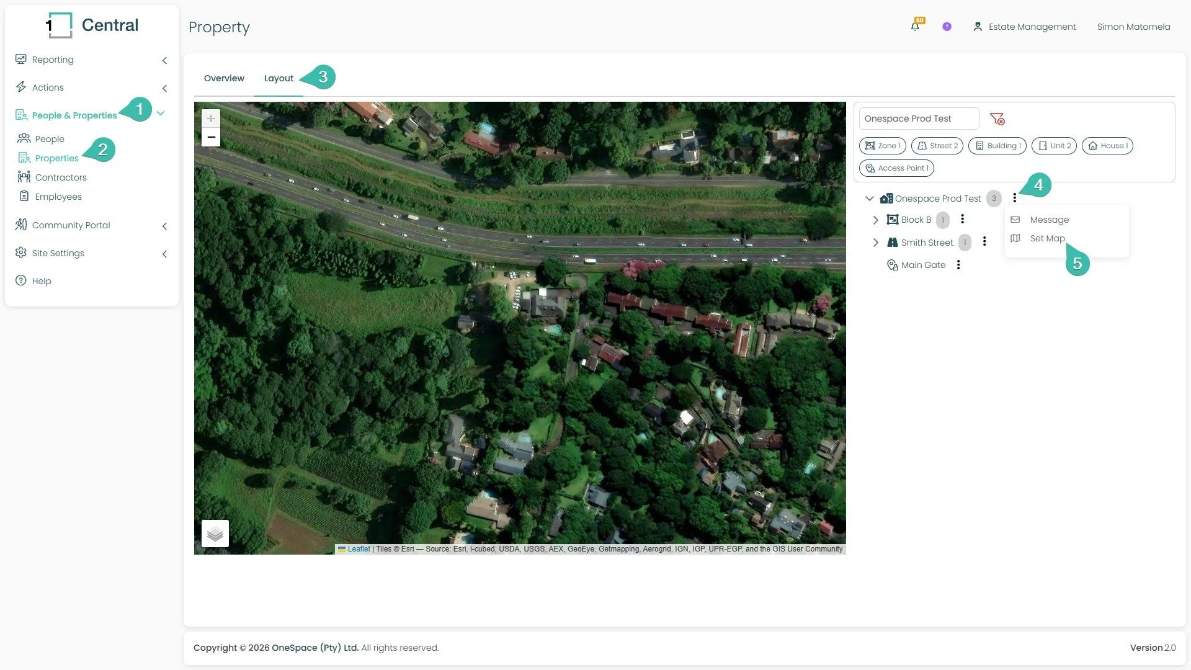
Task: Select the Onespace Prod Test root item
Action: coord(937,199)
